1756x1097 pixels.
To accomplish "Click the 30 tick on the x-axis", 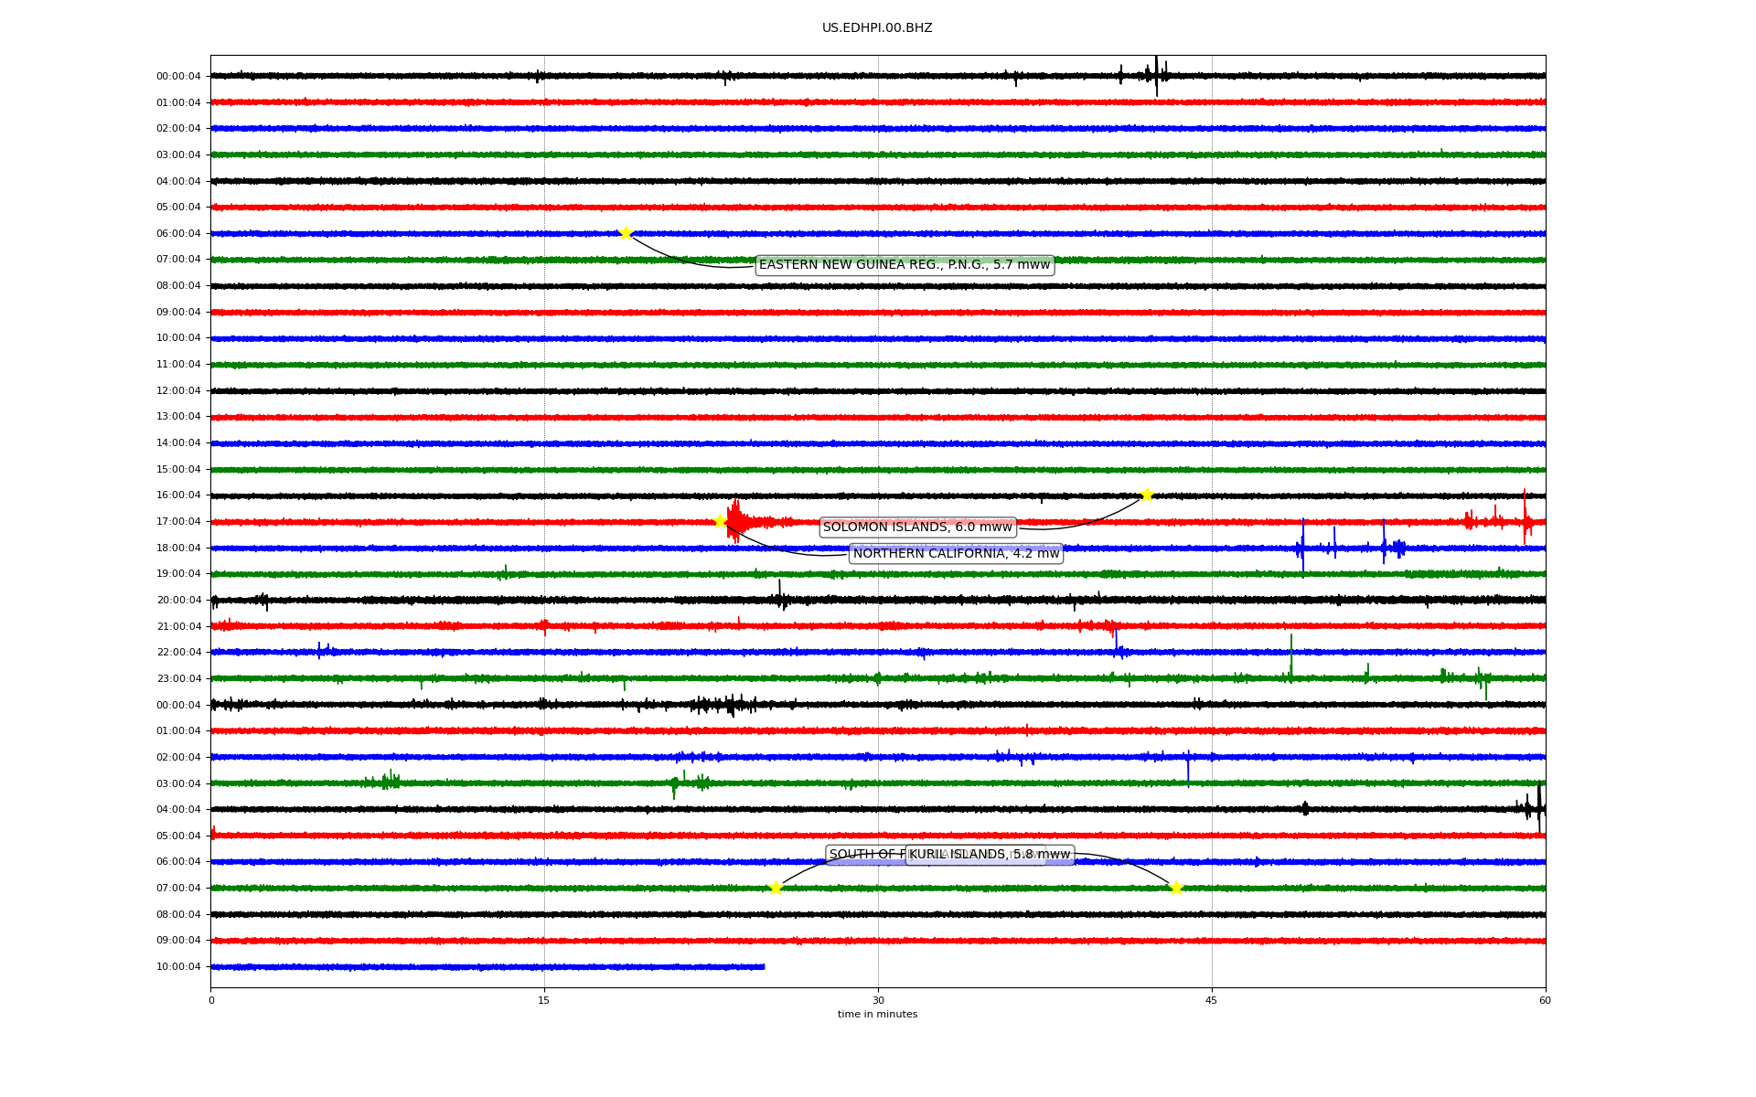I will point(878,1000).
